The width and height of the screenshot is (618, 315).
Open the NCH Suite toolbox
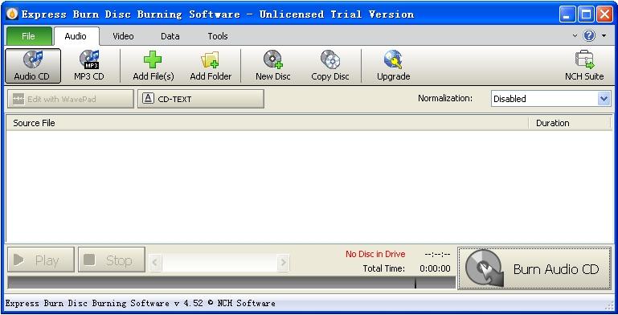tap(584, 66)
